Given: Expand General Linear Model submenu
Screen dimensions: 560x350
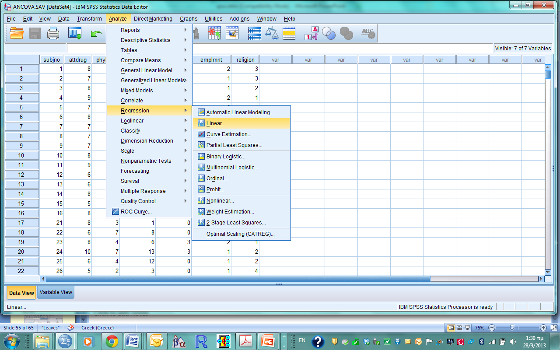Looking at the screenshot, I should pos(149,70).
